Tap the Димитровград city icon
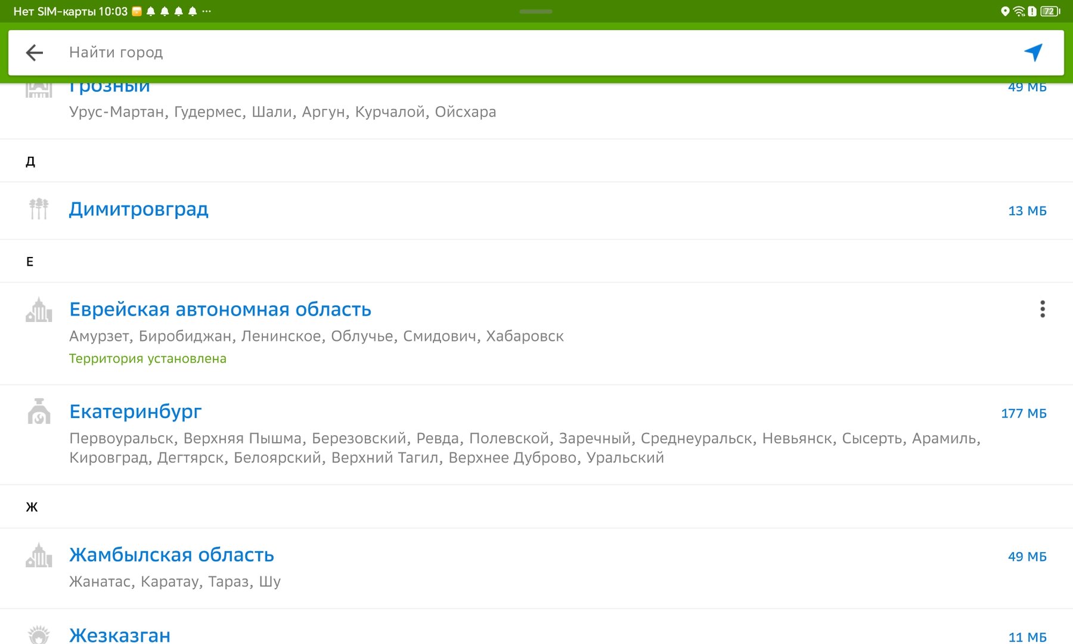The height and width of the screenshot is (644, 1073). click(x=39, y=209)
